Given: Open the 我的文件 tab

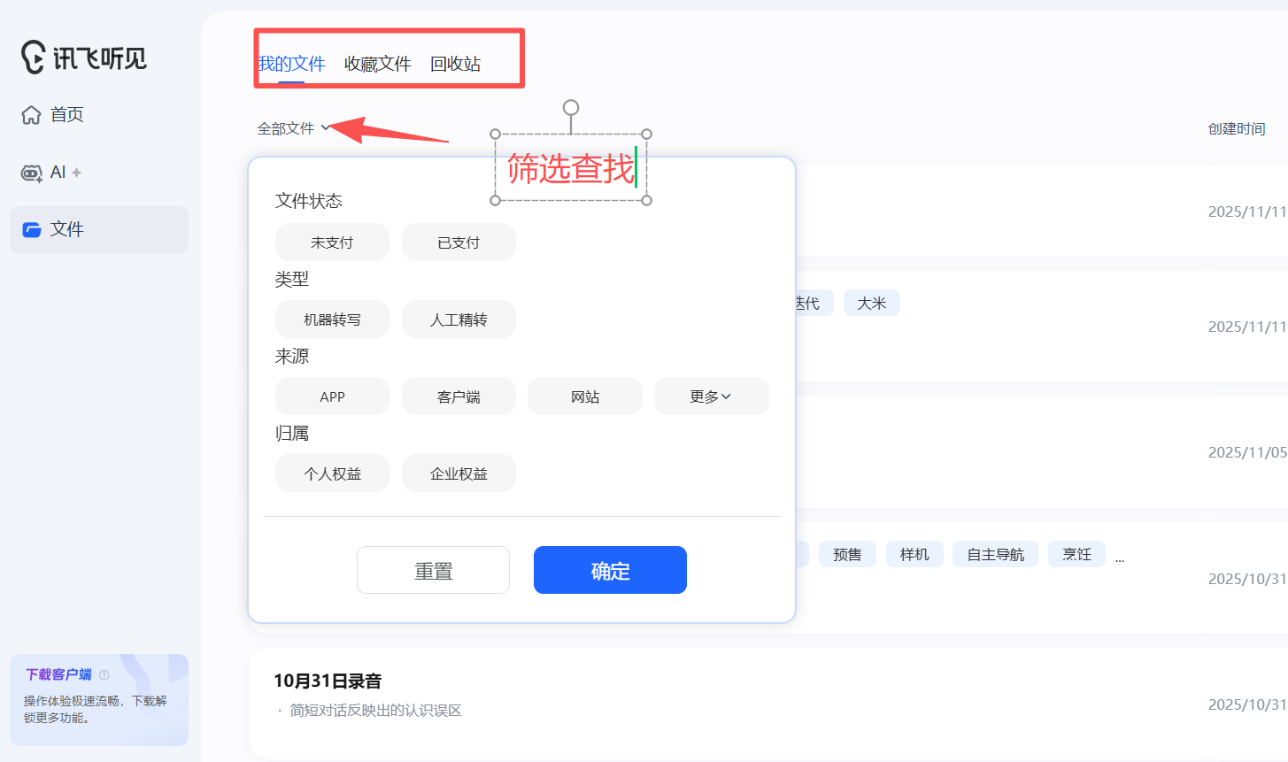Looking at the screenshot, I should (x=292, y=64).
